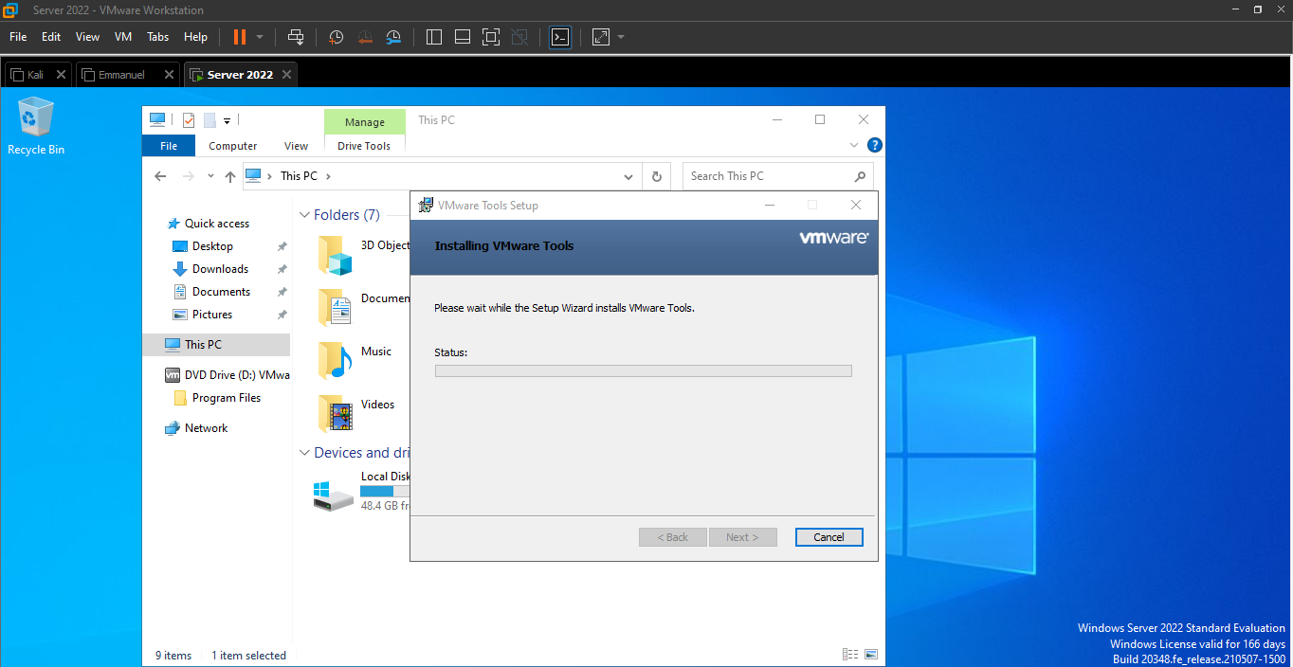Screen dimensions: 1293x667
Task: Go up one folder level
Action: (x=230, y=176)
